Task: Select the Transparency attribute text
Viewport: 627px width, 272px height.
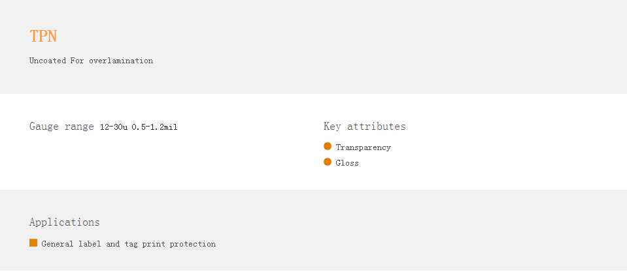Action: [x=364, y=147]
